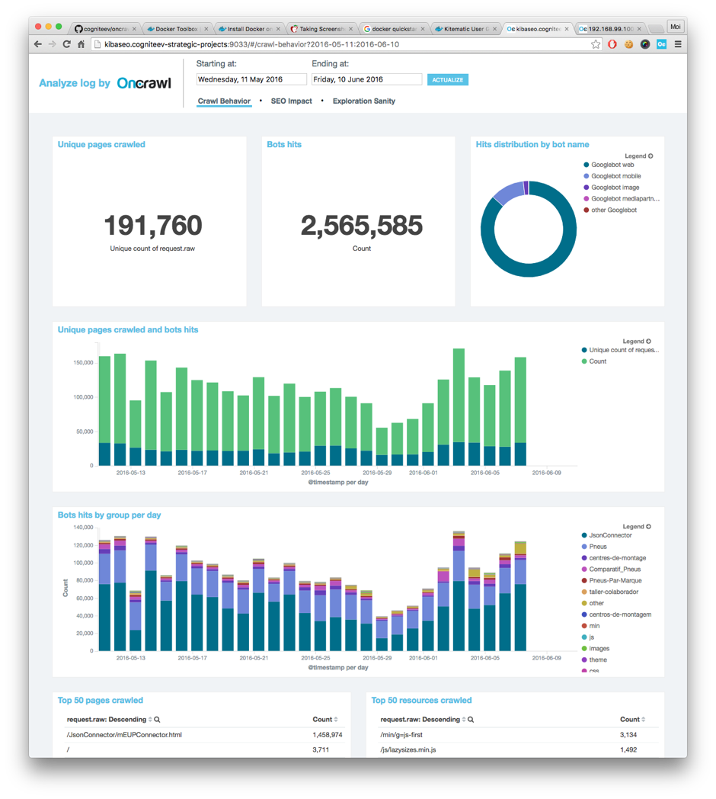
Task: Click the browser reload page icon
Action: (66, 44)
